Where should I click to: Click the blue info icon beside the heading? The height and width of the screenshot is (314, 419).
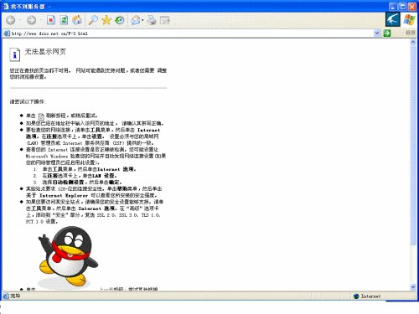(15, 54)
